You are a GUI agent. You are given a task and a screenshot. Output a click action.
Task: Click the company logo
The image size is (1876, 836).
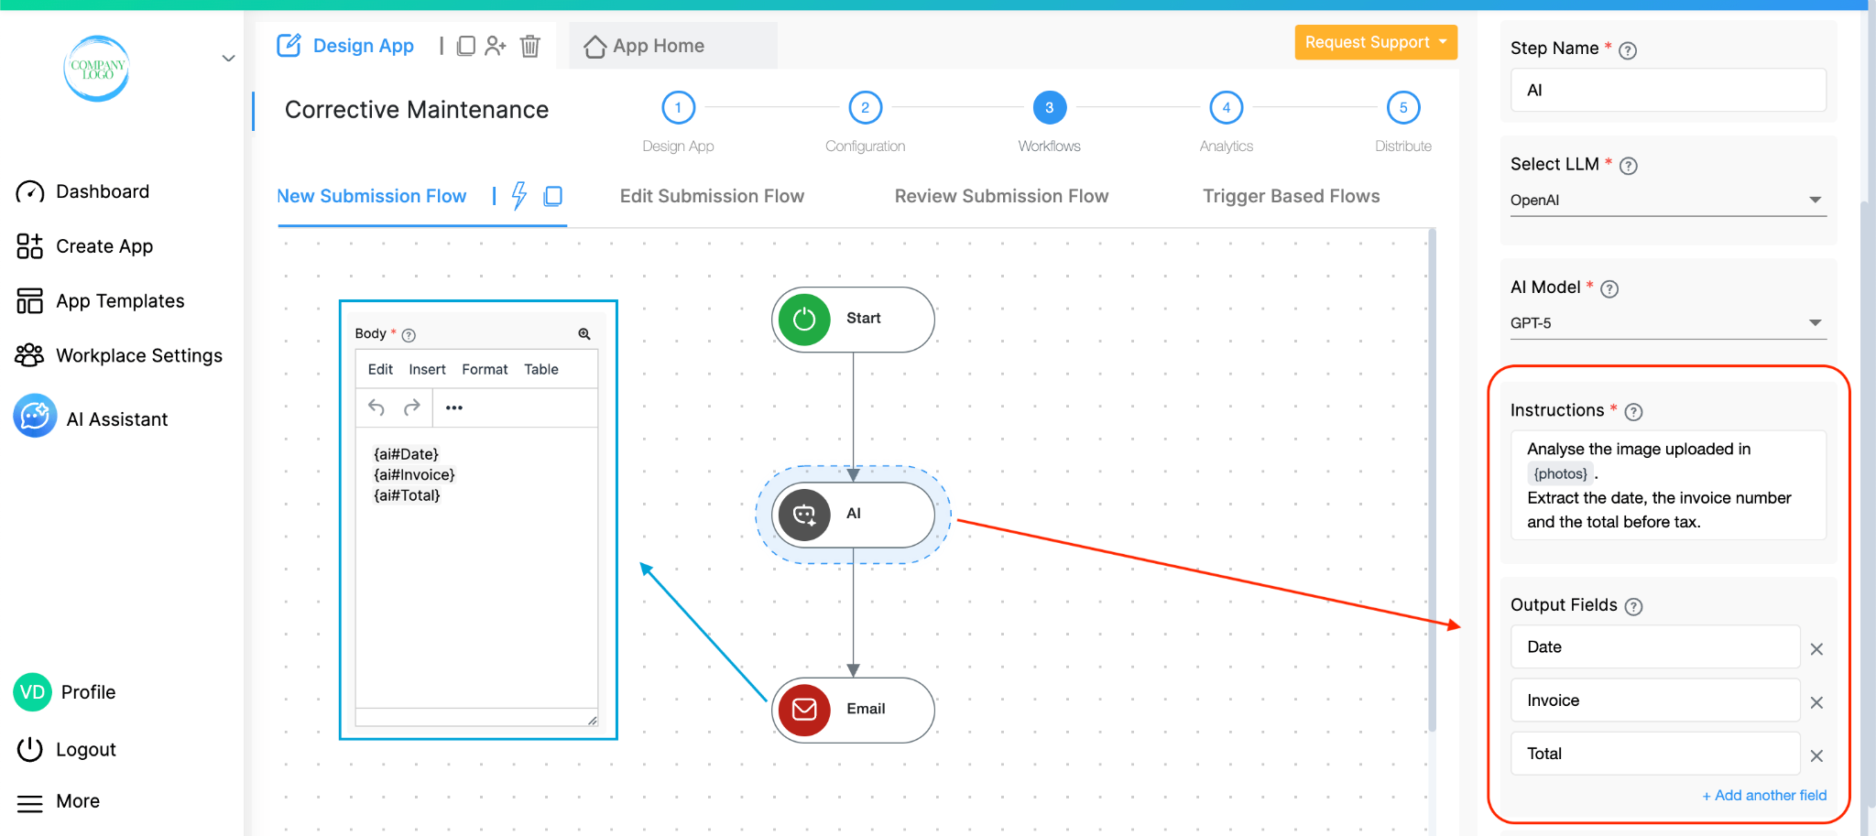click(x=97, y=69)
